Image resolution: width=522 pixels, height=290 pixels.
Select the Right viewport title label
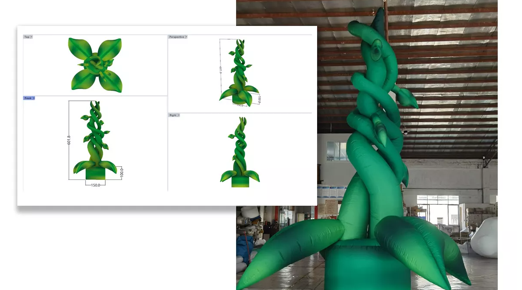click(173, 115)
